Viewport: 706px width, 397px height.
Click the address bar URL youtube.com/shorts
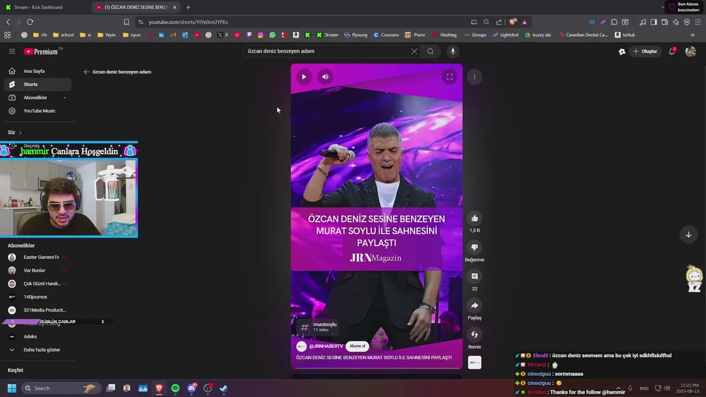coord(188,22)
